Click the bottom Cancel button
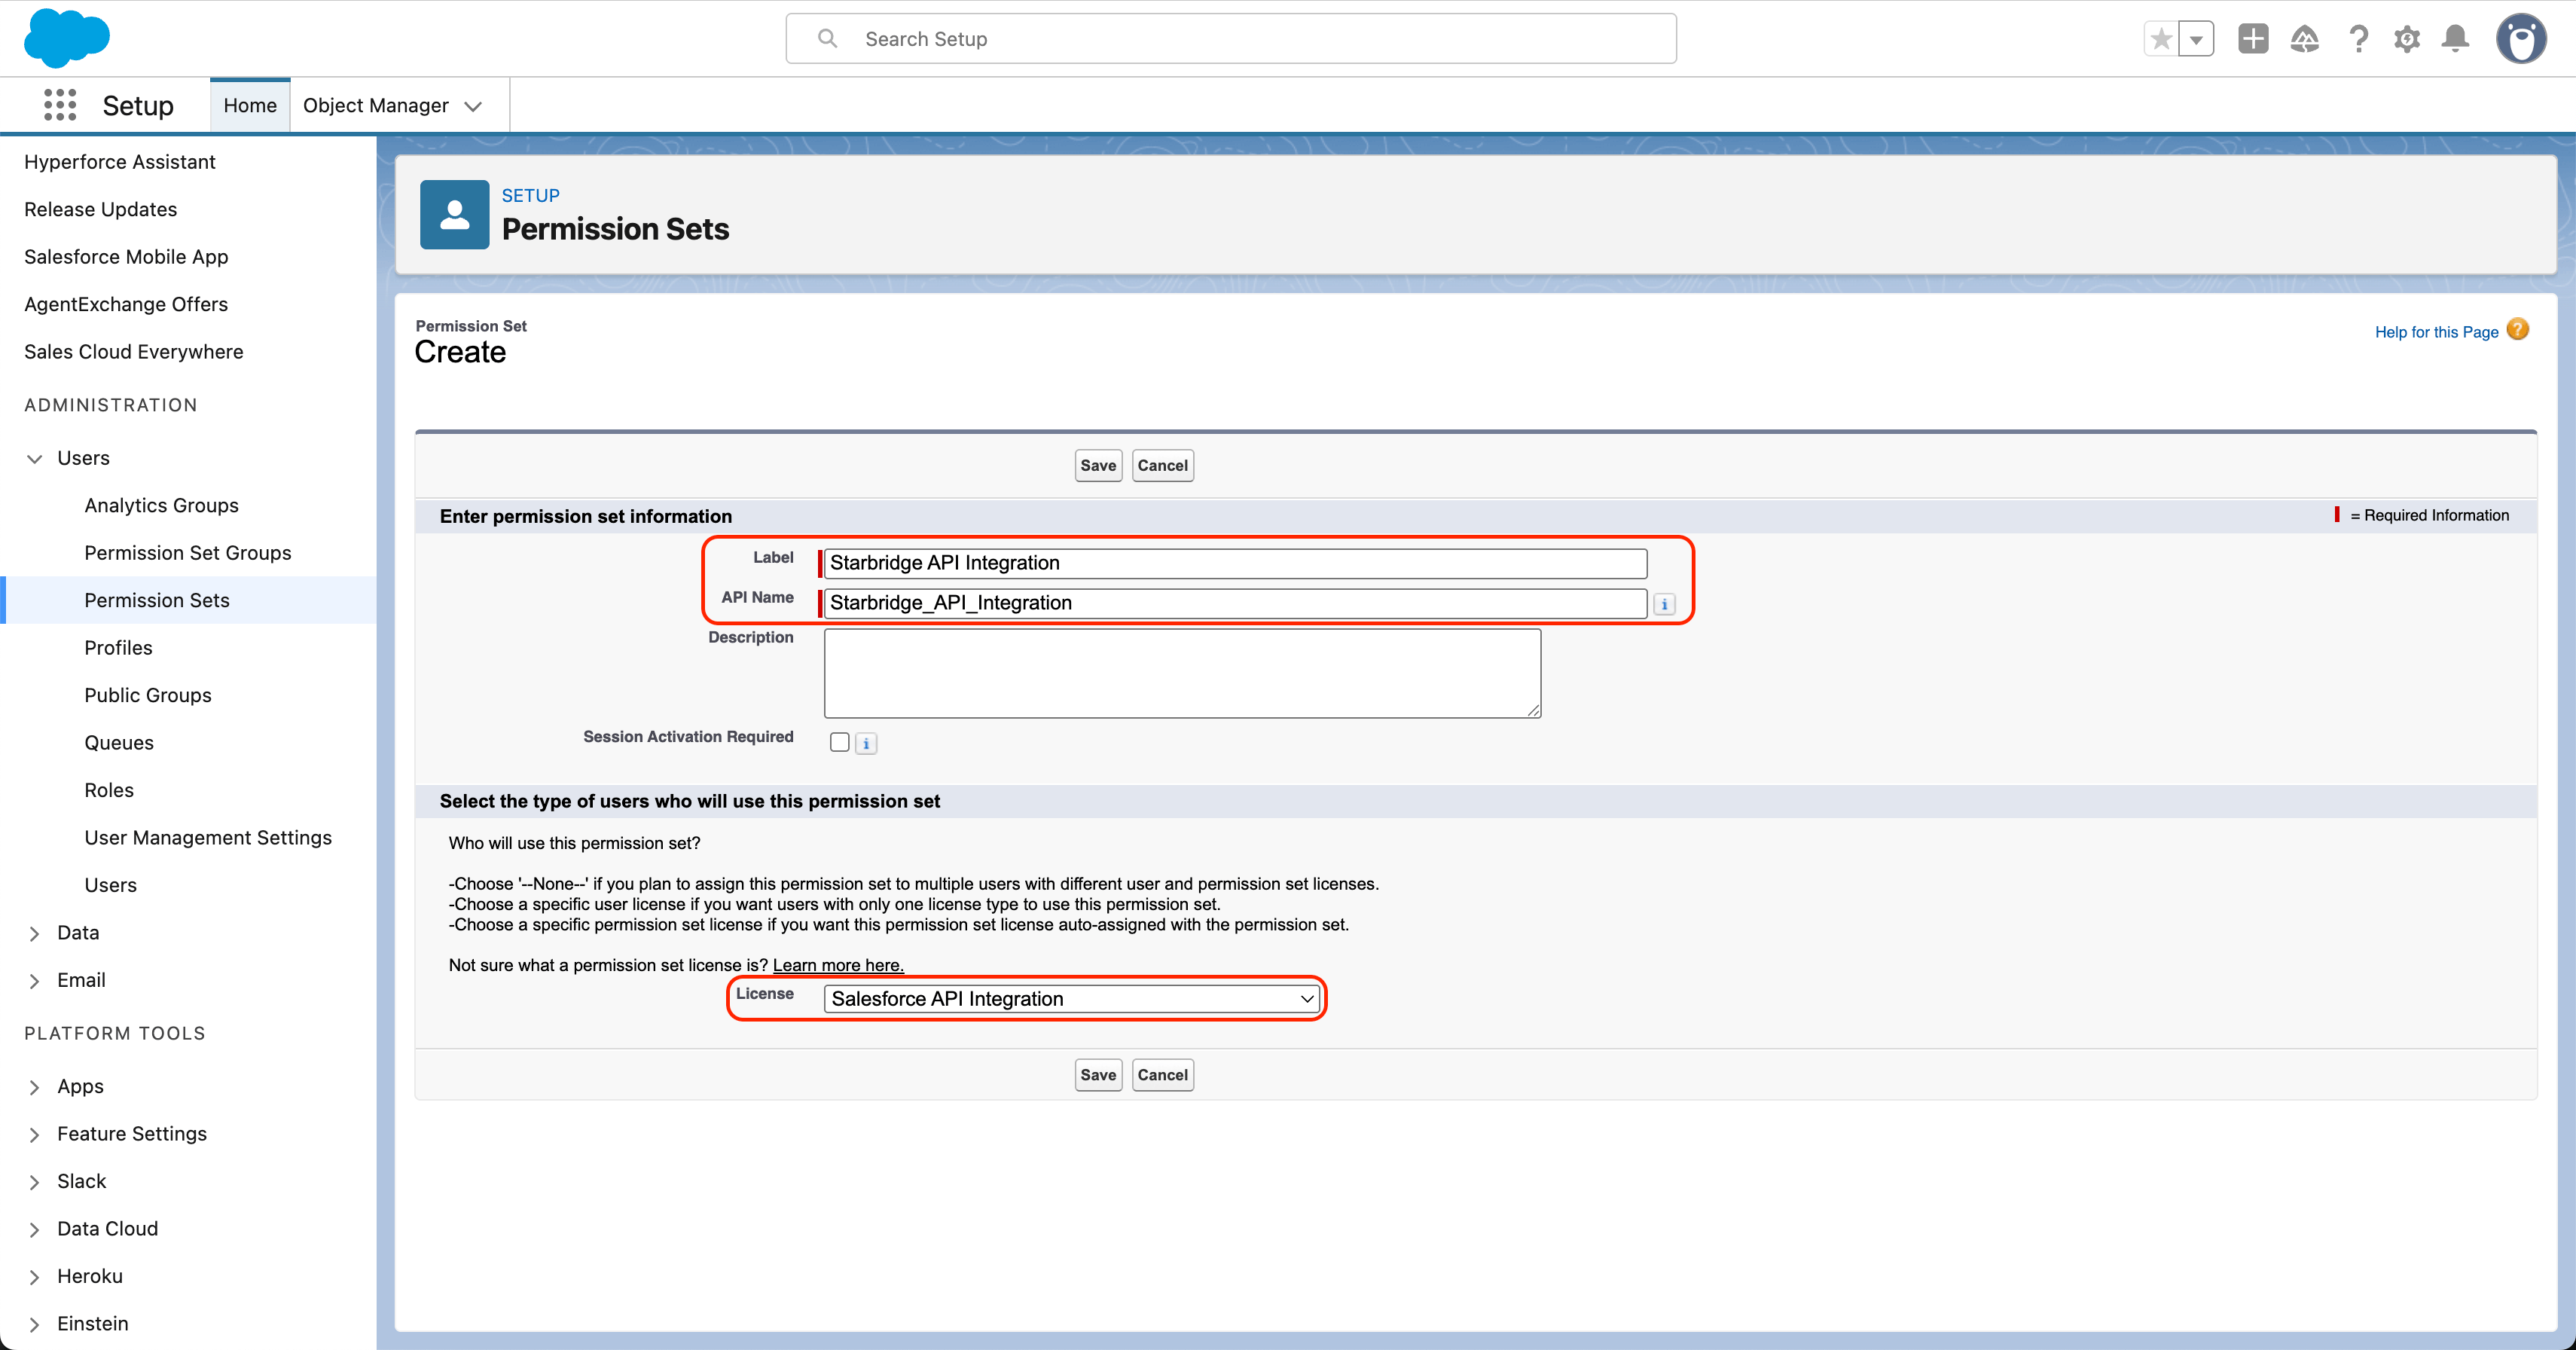 1162,1075
